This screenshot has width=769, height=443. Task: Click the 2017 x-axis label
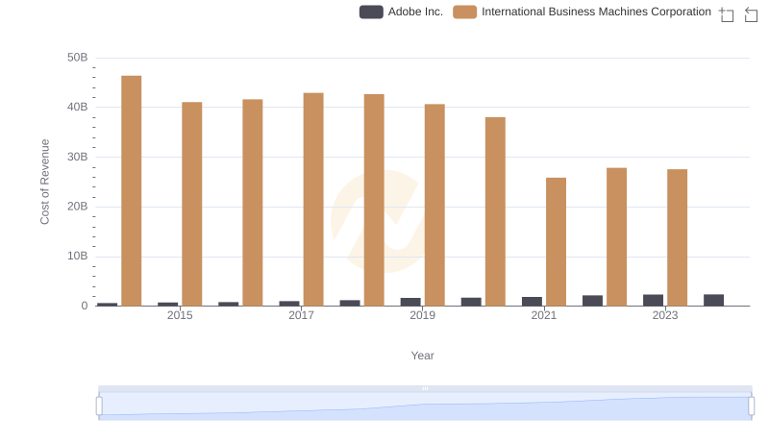(301, 315)
